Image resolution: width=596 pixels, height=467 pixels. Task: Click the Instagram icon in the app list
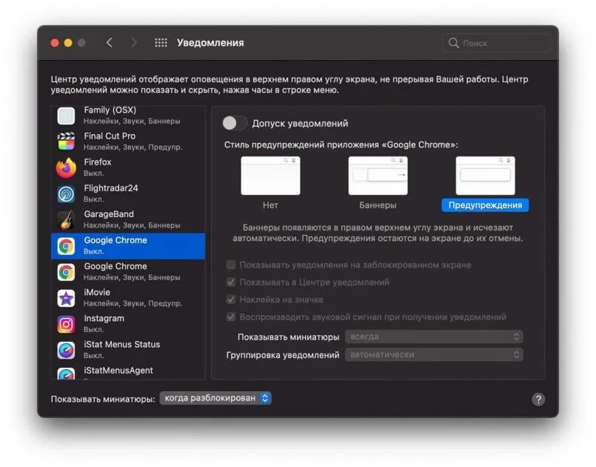click(x=66, y=324)
